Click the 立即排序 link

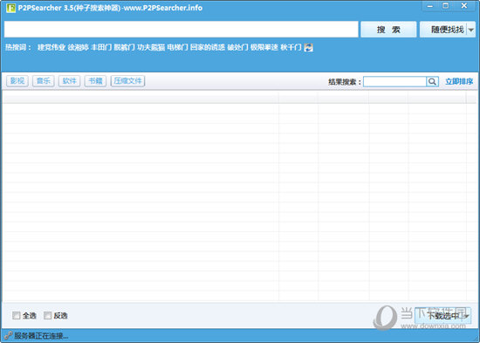459,81
